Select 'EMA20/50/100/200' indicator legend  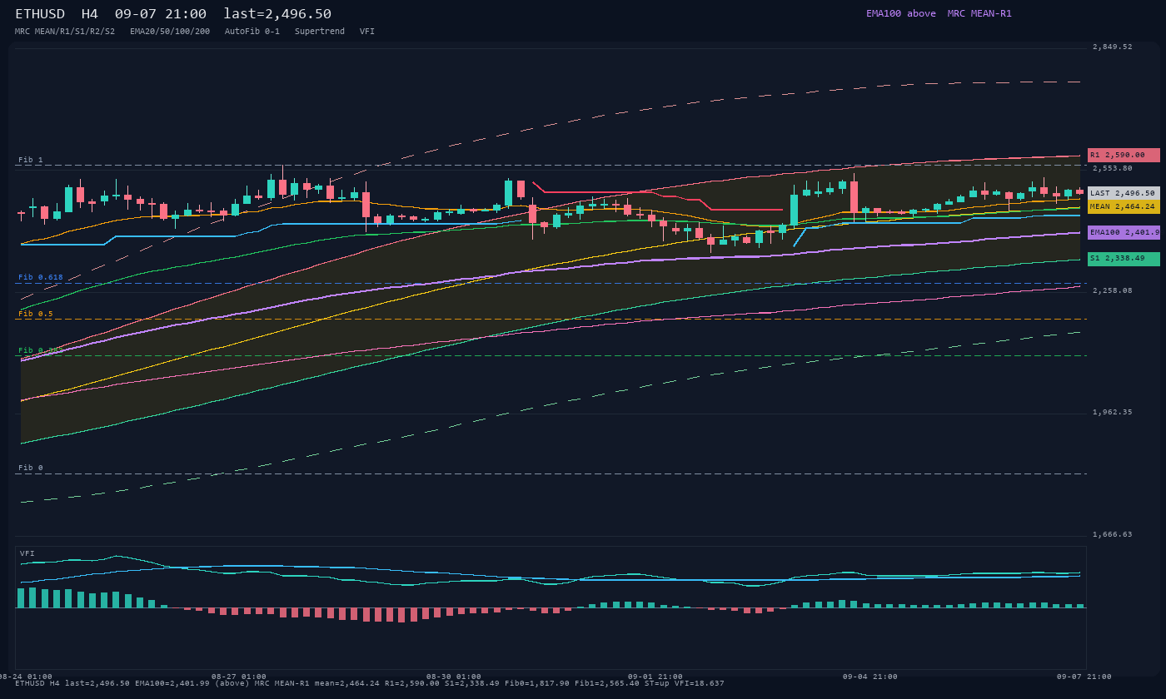tap(170, 31)
